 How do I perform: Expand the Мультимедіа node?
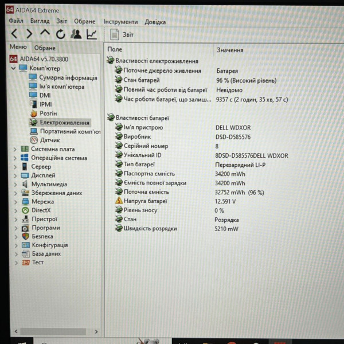point(15,185)
